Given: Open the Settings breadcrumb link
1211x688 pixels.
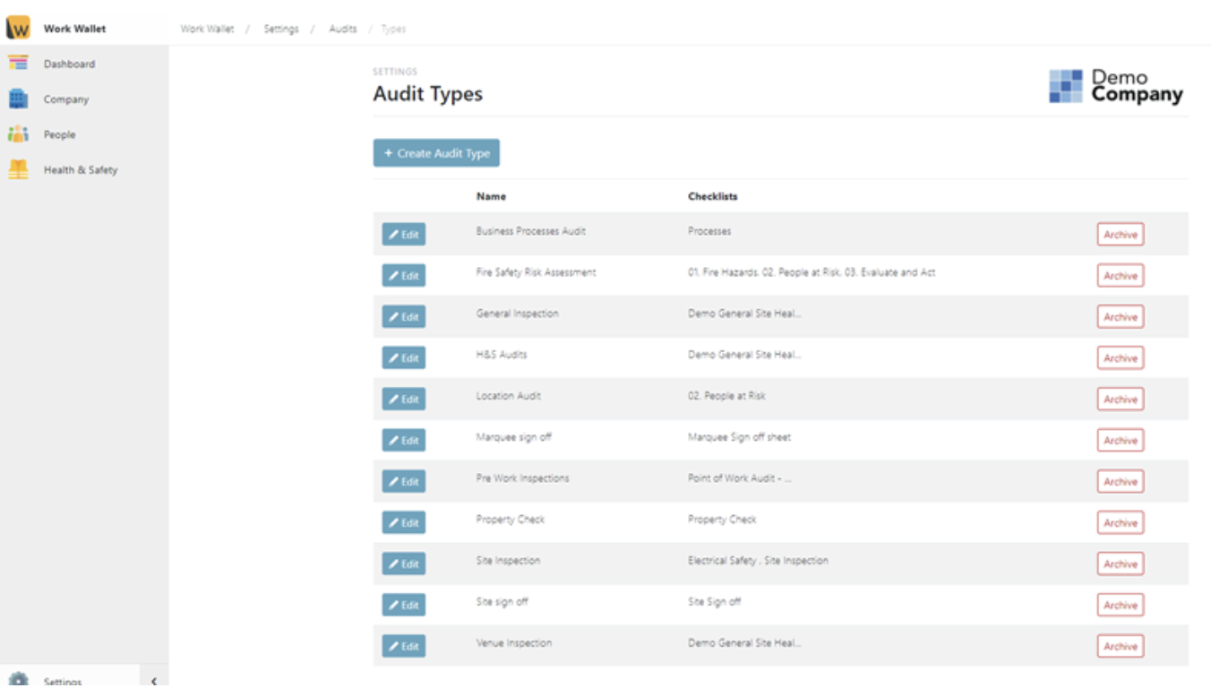Looking at the screenshot, I should click(x=283, y=28).
